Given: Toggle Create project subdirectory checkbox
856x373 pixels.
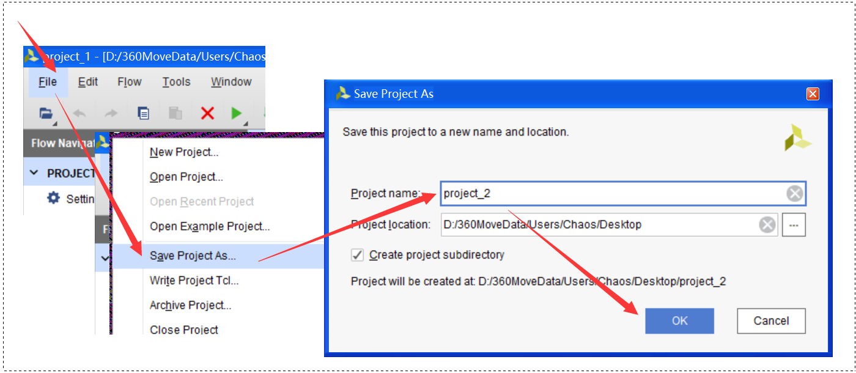Looking at the screenshot, I should (x=358, y=255).
